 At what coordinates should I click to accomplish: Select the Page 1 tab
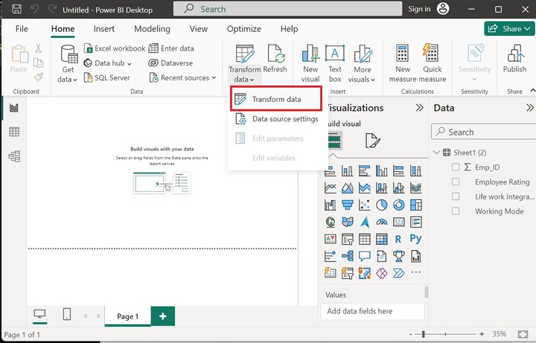point(127,316)
